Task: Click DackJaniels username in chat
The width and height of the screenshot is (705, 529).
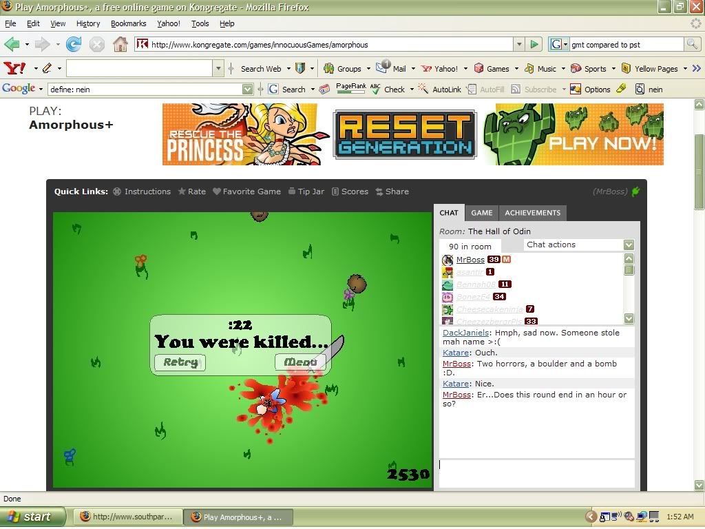Action: 465,333
